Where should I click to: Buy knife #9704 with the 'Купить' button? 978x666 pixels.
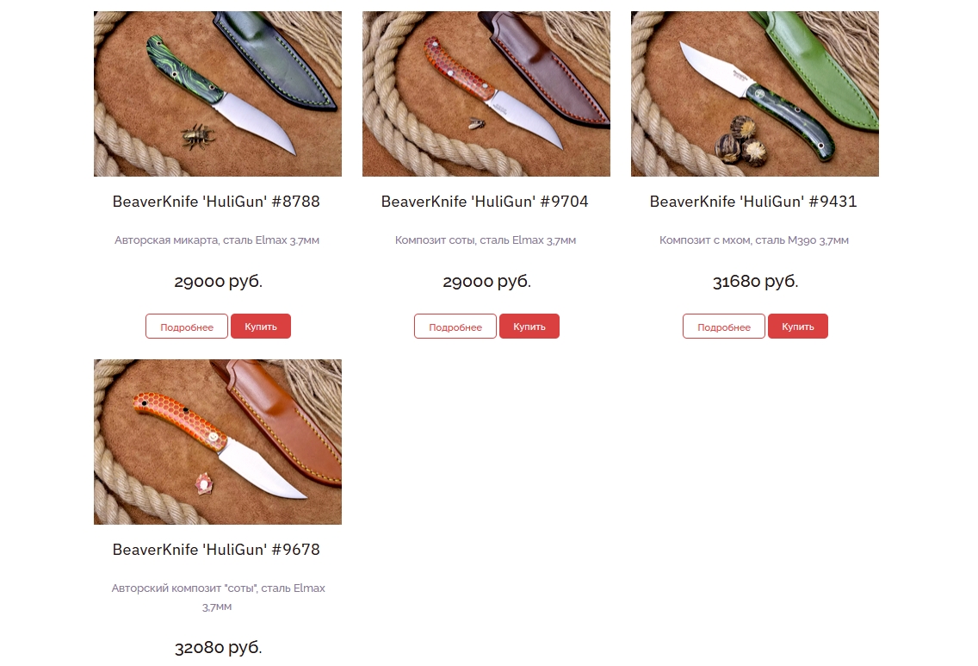[529, 327]
